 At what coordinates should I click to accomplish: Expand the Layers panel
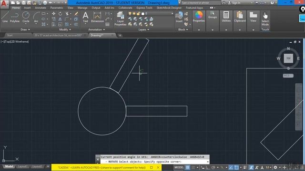point(144,29)
